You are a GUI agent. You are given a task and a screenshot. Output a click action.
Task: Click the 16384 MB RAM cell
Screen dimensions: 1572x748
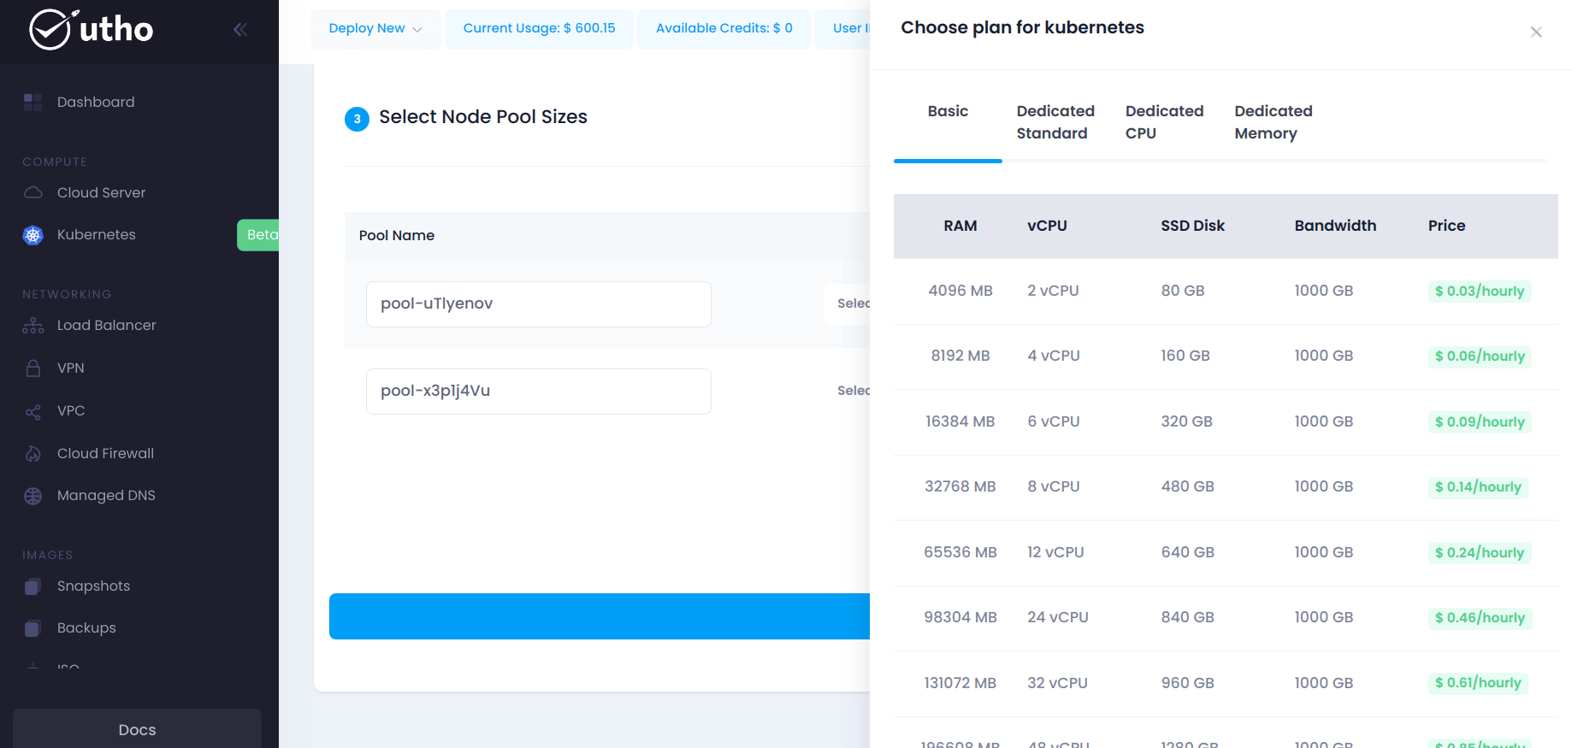click(x=960, y=421)
